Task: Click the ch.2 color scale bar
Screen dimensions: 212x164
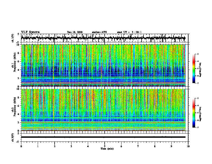Action: pyautogui.click(x=194, y=113)
